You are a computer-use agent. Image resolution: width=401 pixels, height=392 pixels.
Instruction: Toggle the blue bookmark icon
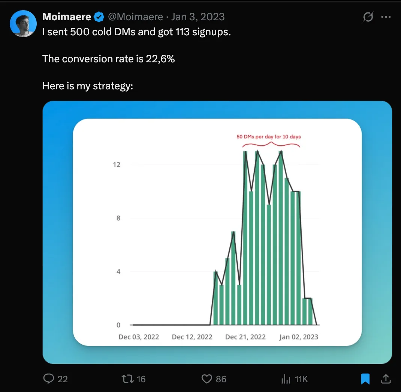click(x=365, y=379)
